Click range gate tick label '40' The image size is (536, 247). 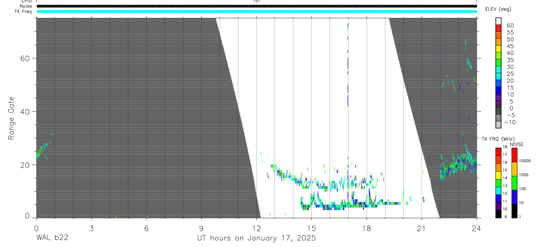click(x=25, y=112)
